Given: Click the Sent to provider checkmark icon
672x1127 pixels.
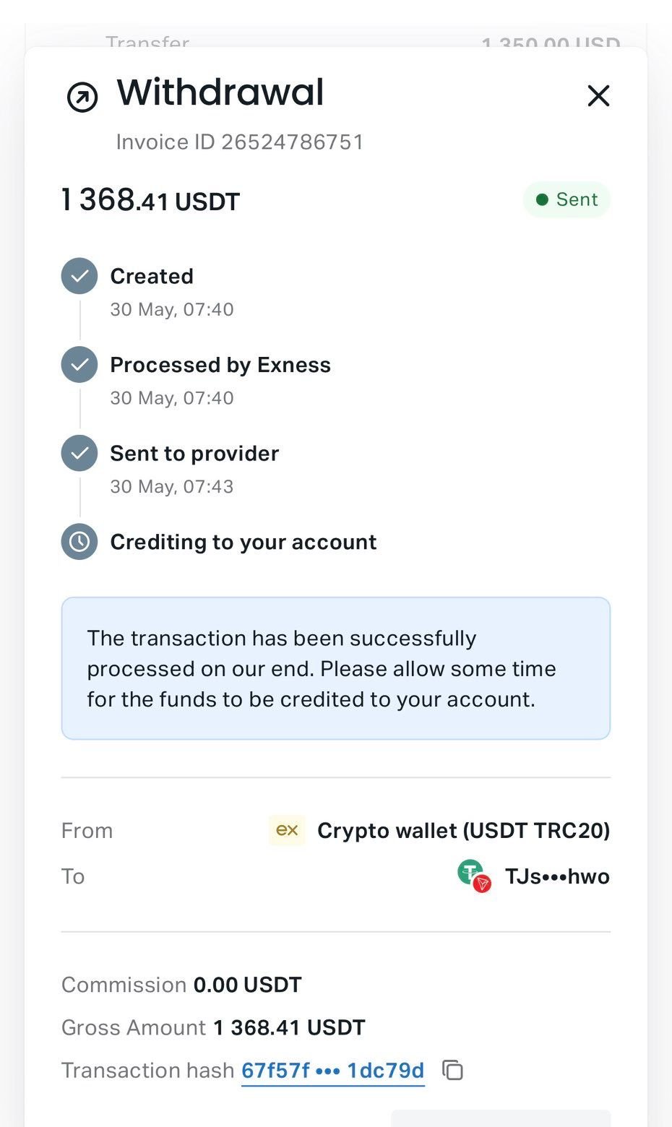Looking at the screenshot, I should [x=79, y=453].
